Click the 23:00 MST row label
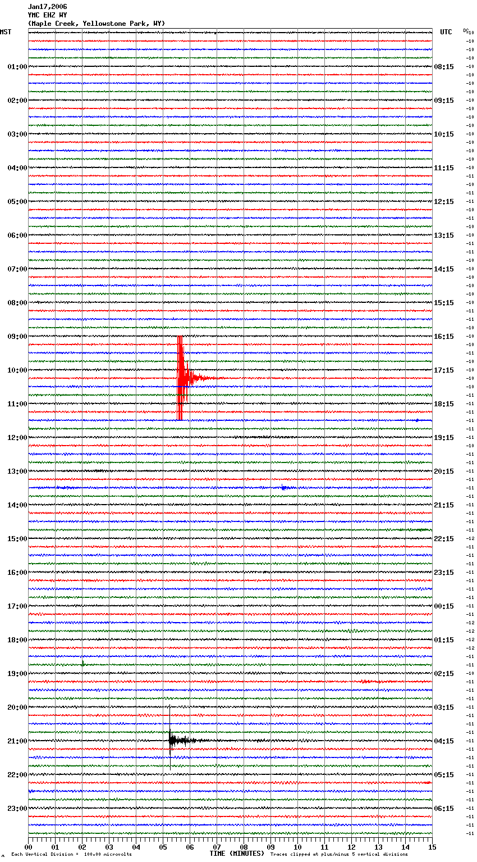 (x=17, y=809)
